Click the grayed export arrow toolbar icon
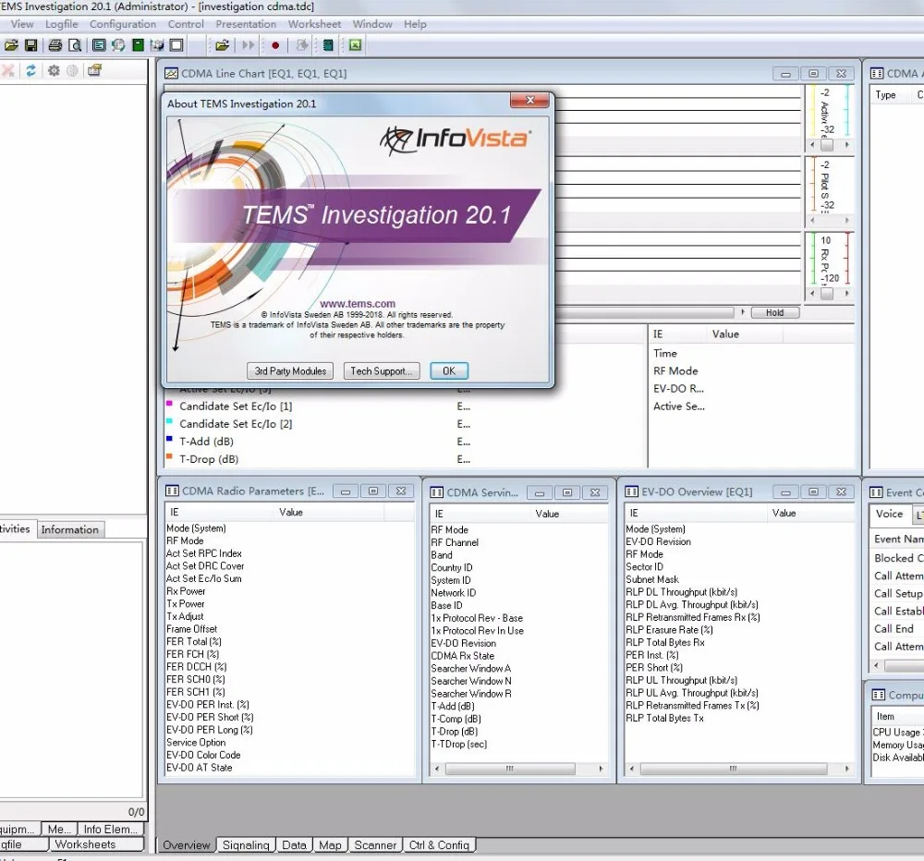This screenshot has height=861, width=924. (302, 45)
